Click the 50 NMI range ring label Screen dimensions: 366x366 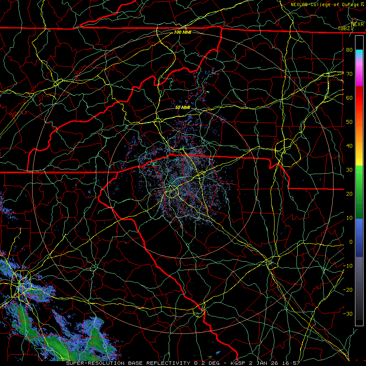(183, 107)
